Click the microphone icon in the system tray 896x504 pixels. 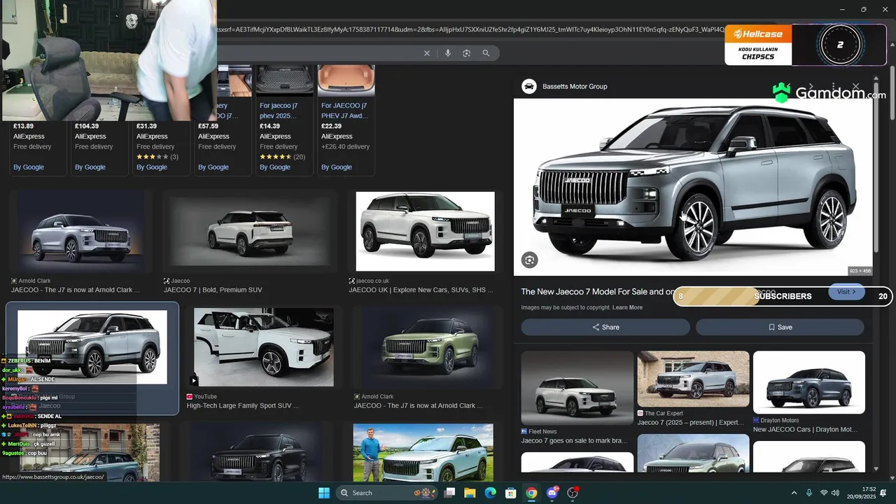809,493
